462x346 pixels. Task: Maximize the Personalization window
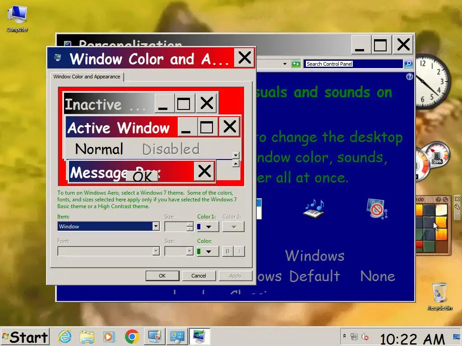coord(380,45)
